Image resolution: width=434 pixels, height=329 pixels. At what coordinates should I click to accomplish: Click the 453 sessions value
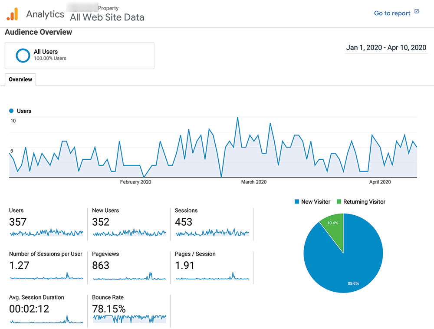[x=184, y=222]
